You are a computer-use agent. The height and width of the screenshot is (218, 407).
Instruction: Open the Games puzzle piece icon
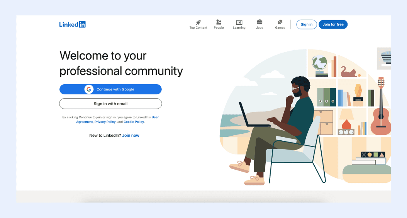(280, 22)
